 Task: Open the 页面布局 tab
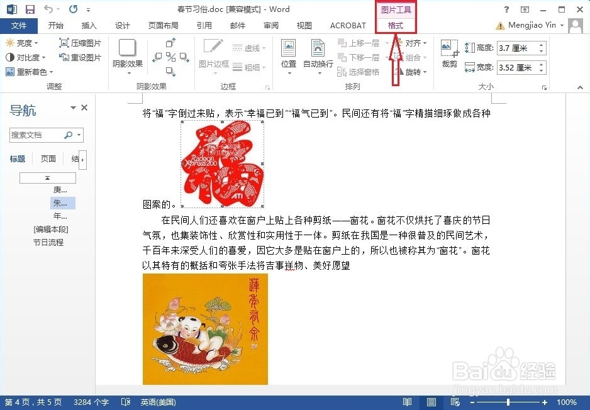[164, 26]
